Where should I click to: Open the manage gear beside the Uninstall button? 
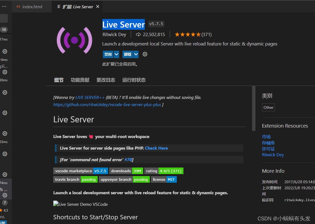click(145, 54)
